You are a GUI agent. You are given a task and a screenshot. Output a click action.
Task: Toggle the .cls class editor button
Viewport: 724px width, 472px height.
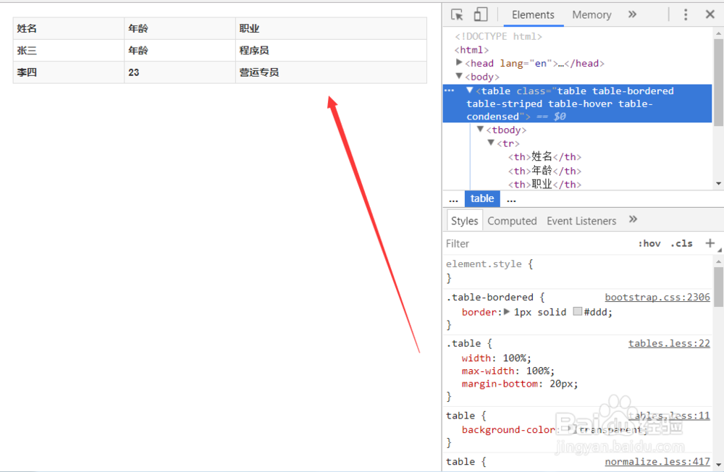click(x=681, y=243)
